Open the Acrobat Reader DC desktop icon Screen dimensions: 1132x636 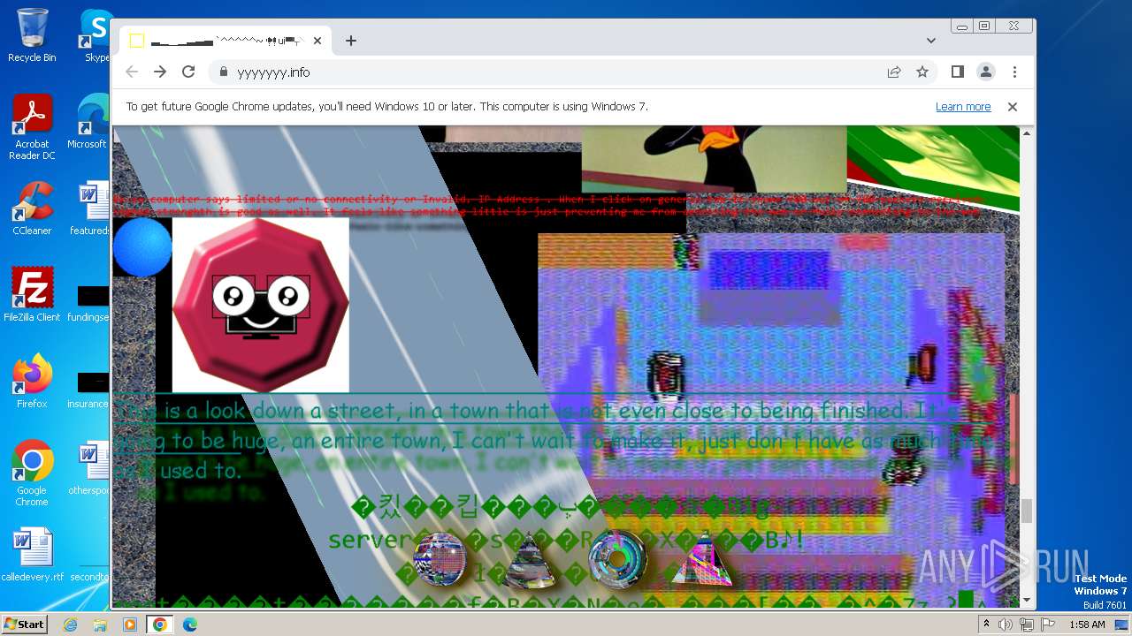pyautogui.click(x=32, y=127)
